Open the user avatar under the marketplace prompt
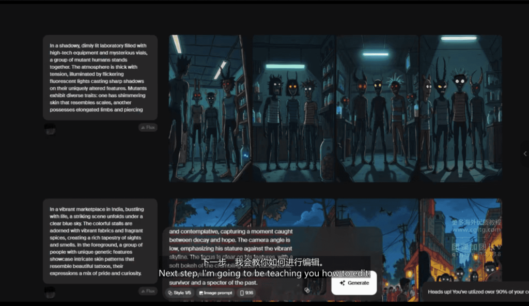The image size is (529, 306). click(50, 293)
